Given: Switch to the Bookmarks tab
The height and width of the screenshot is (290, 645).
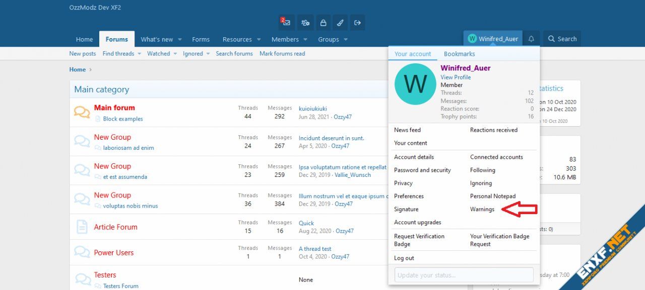Looking at the screenshot, I should [459, 54].
